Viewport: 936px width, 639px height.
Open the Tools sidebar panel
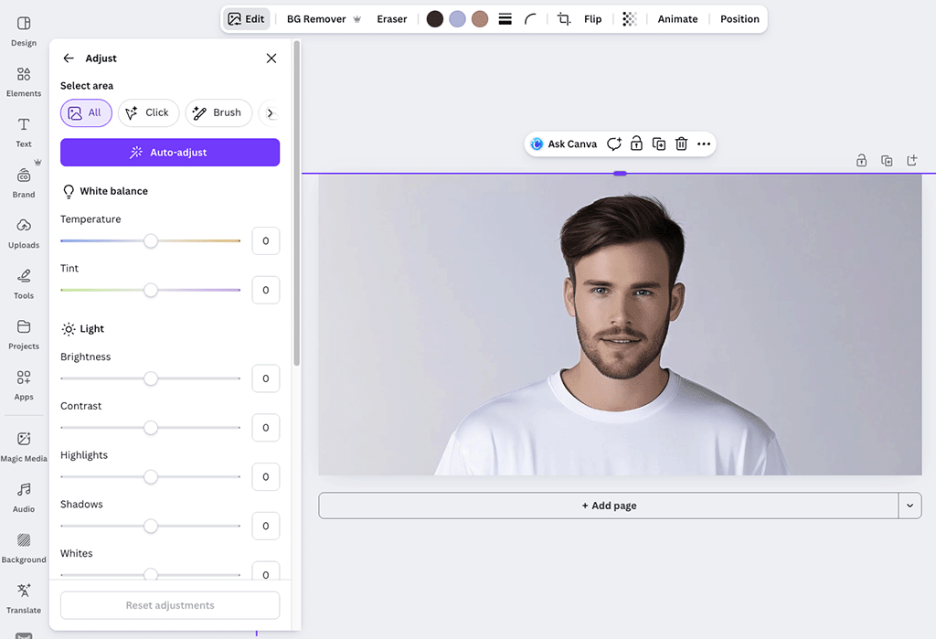24,284
